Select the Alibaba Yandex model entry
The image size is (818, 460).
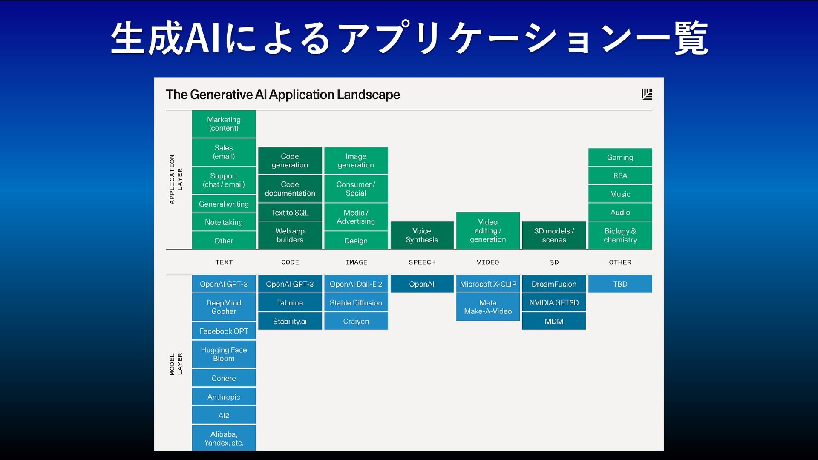(224, 437)
